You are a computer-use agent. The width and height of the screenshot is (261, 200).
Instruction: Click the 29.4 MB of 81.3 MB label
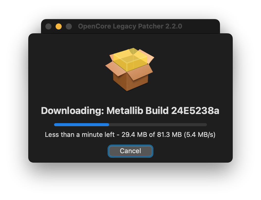(152, 135)
